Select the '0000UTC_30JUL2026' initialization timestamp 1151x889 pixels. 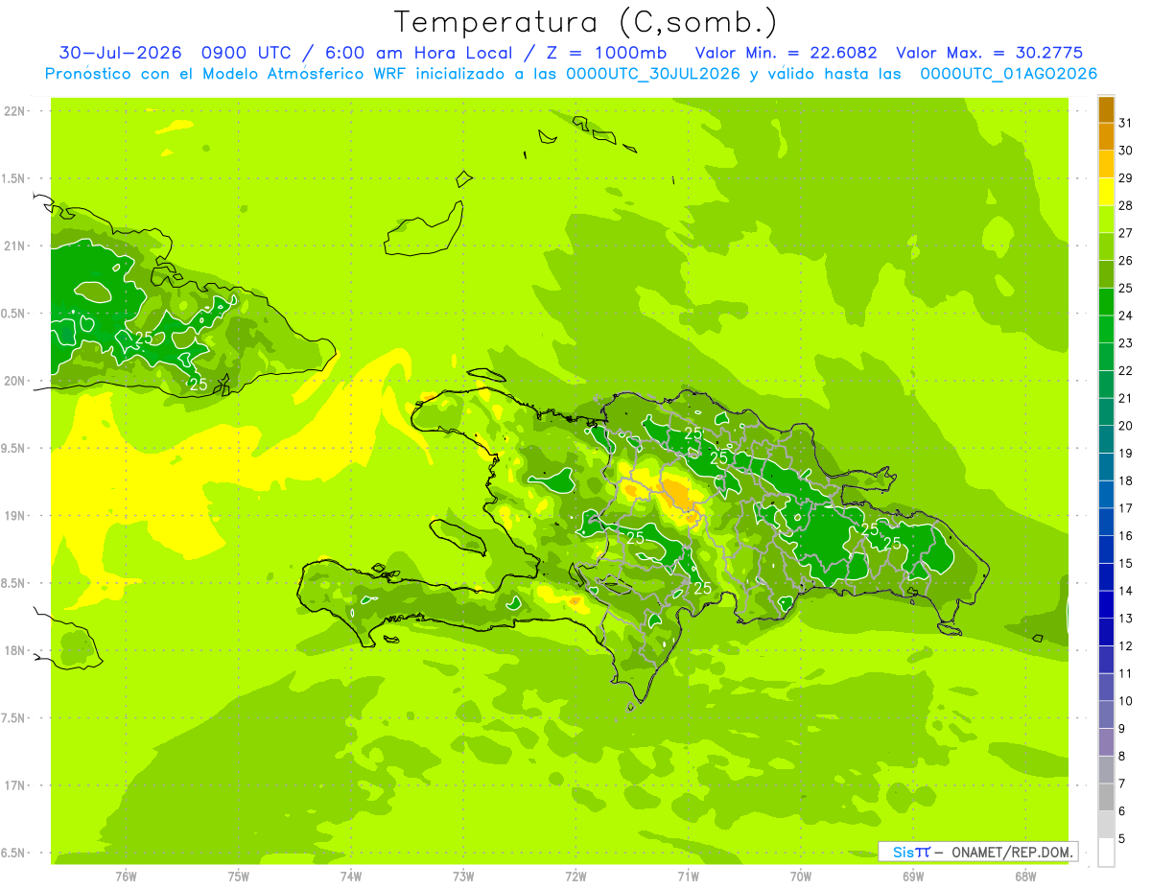pyautogui.click(x=653, y=74)
